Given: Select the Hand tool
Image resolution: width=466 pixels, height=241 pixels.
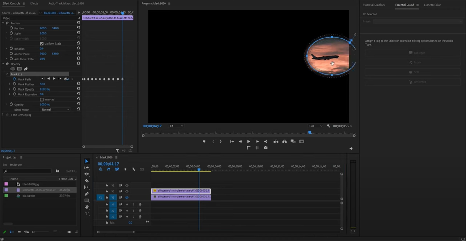Looking at the screenshot, I should click(87, 207).
